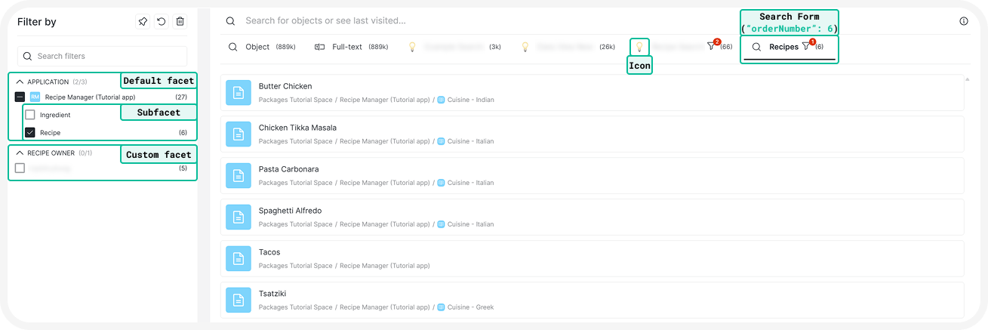
Task: Click the document icon for Butter Chicken
Action: click(x=238, y=92)
